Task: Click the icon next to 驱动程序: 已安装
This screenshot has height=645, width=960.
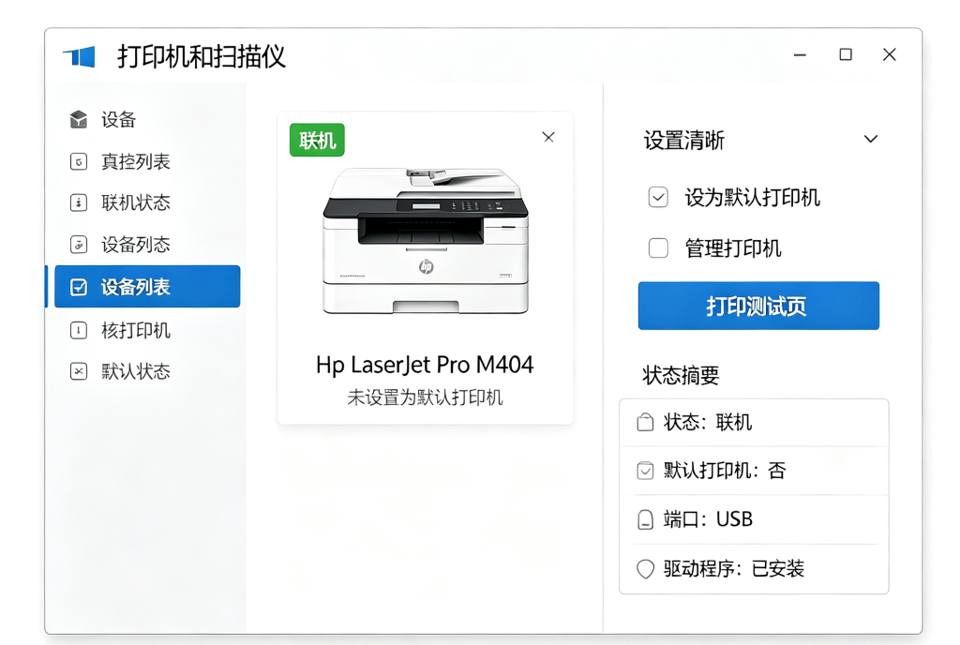Action: point(645,569)
